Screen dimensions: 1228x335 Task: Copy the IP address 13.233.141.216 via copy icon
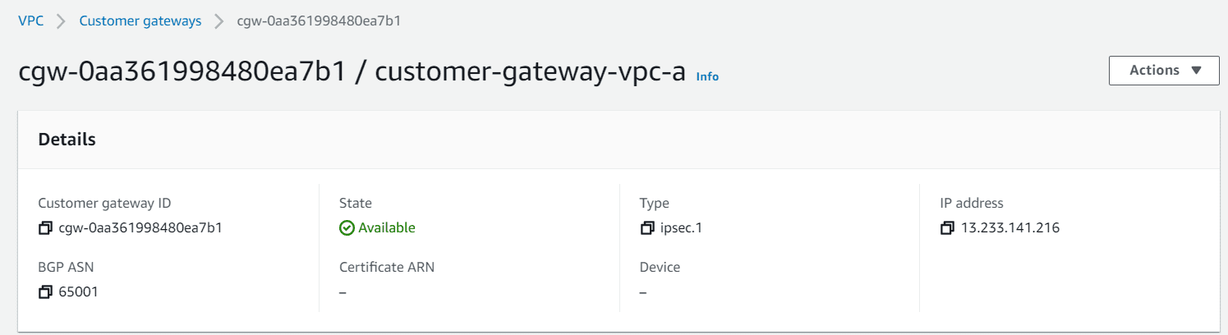coord(947,228)
